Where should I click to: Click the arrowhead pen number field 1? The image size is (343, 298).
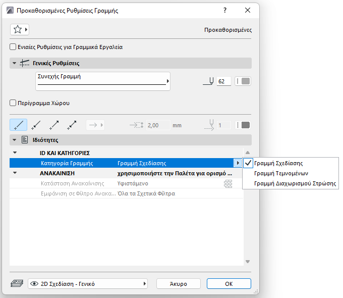223,125
